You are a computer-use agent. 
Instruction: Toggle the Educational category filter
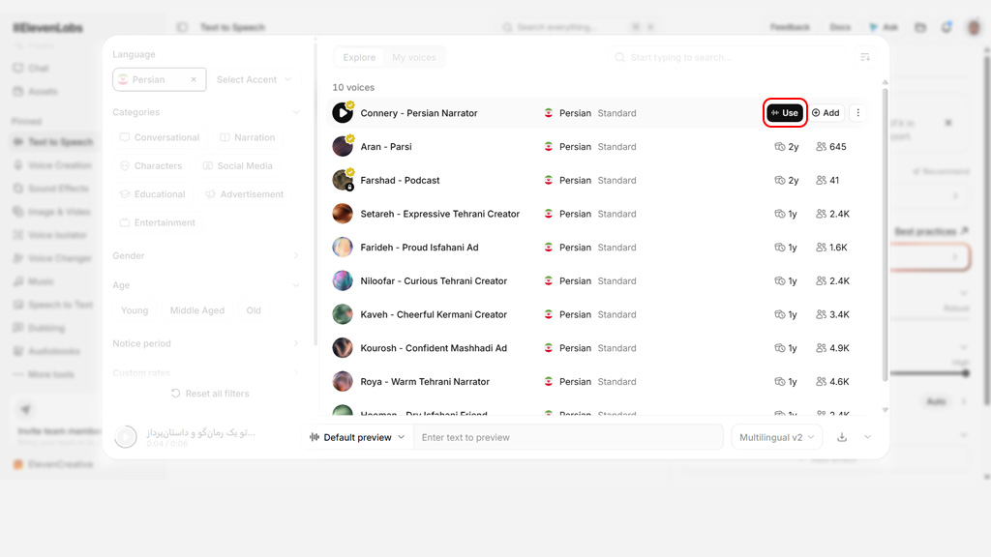point(152,193)
